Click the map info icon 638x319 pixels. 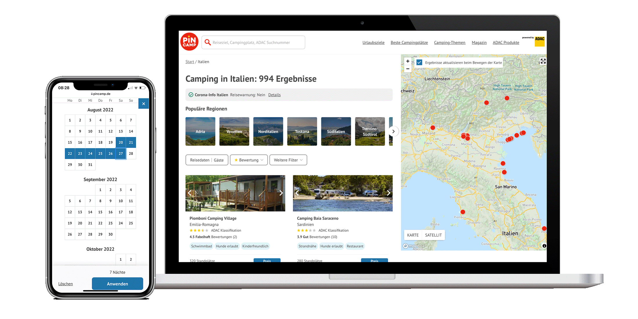click(544, 246)
